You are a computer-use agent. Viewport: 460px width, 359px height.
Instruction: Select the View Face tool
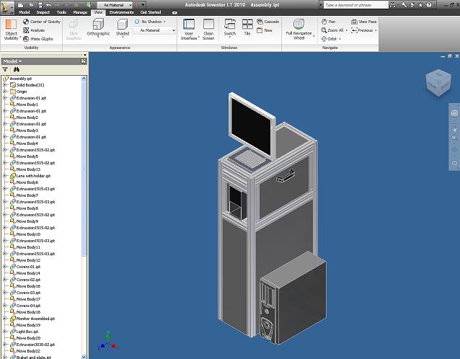[x=364, y=22]
